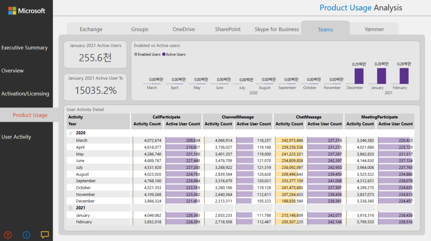431x241 pixels.
Task: Click the ChannelMessage column header
Action: click(x=238, y=117)
